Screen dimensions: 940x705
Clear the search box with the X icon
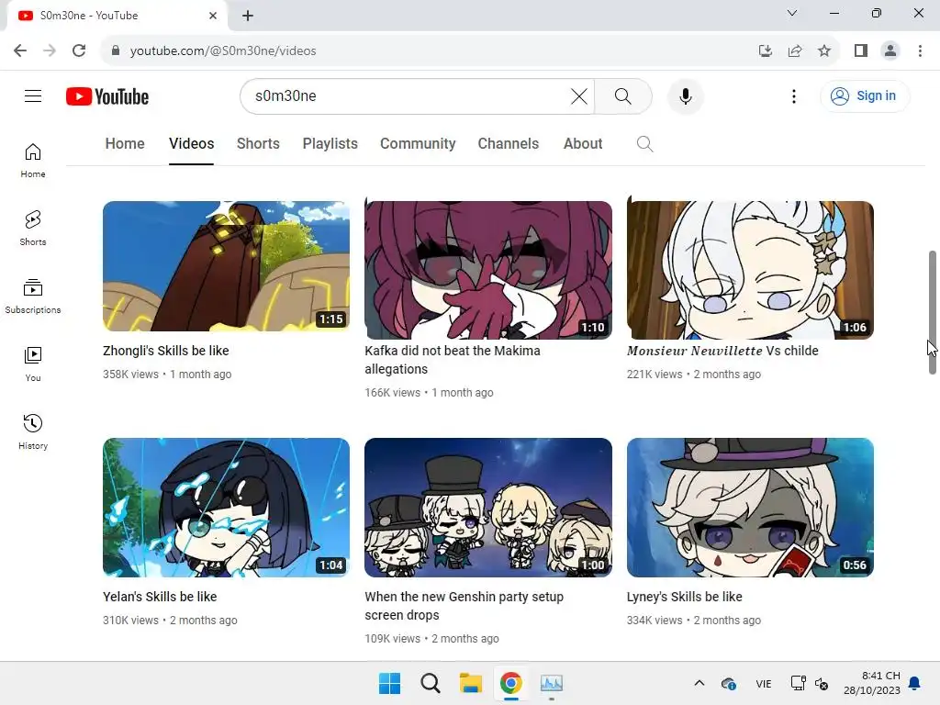579,95
